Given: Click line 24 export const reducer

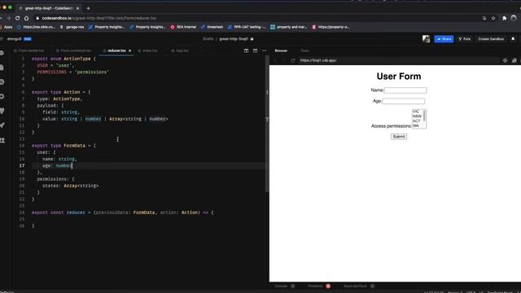Looking at the screenshot, I should tap(123, 212).
